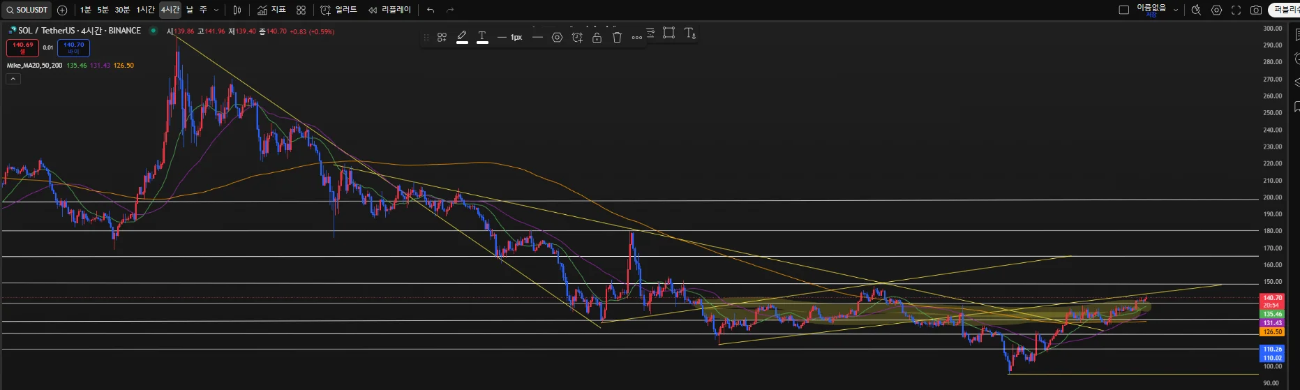This screenshot has height=390, width=1300.
Task: Open the candlestick chart type selector
Action: click(237, 10)
